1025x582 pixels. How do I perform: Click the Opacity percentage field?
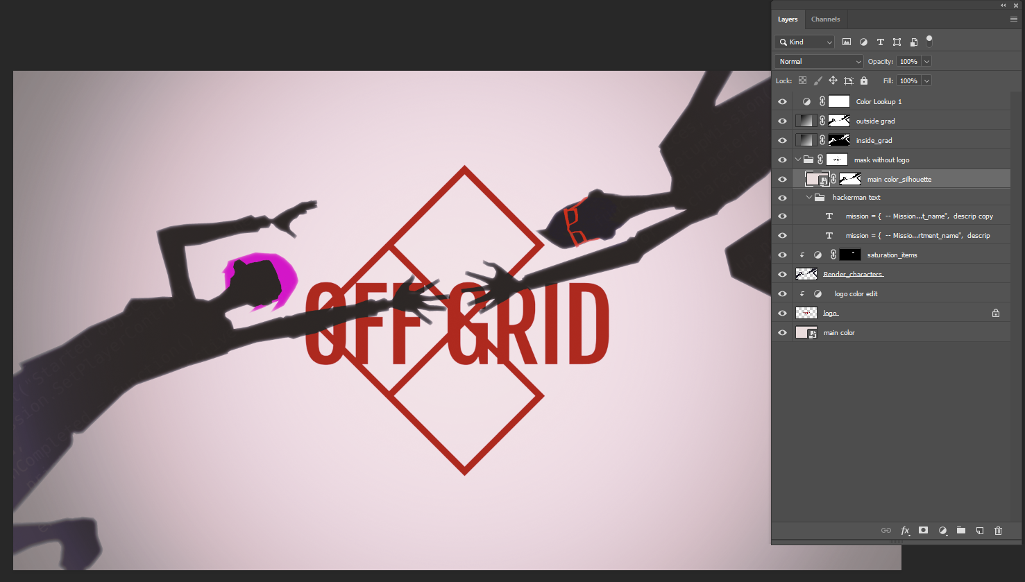tap(909, 62)
